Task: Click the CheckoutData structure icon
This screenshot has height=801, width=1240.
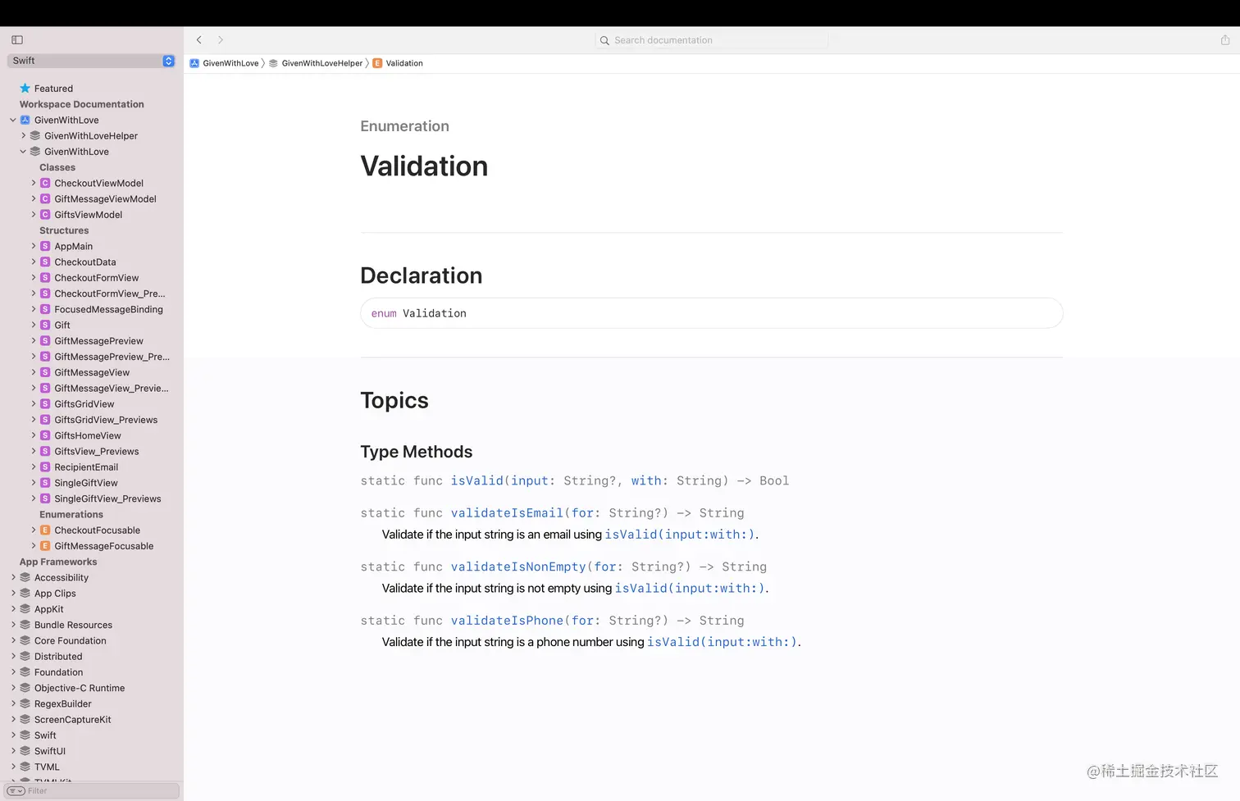Action: (x=45, y=262)
